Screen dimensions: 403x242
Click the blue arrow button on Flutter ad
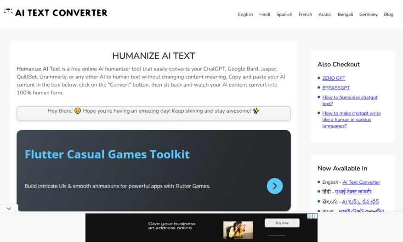[274, 186]
